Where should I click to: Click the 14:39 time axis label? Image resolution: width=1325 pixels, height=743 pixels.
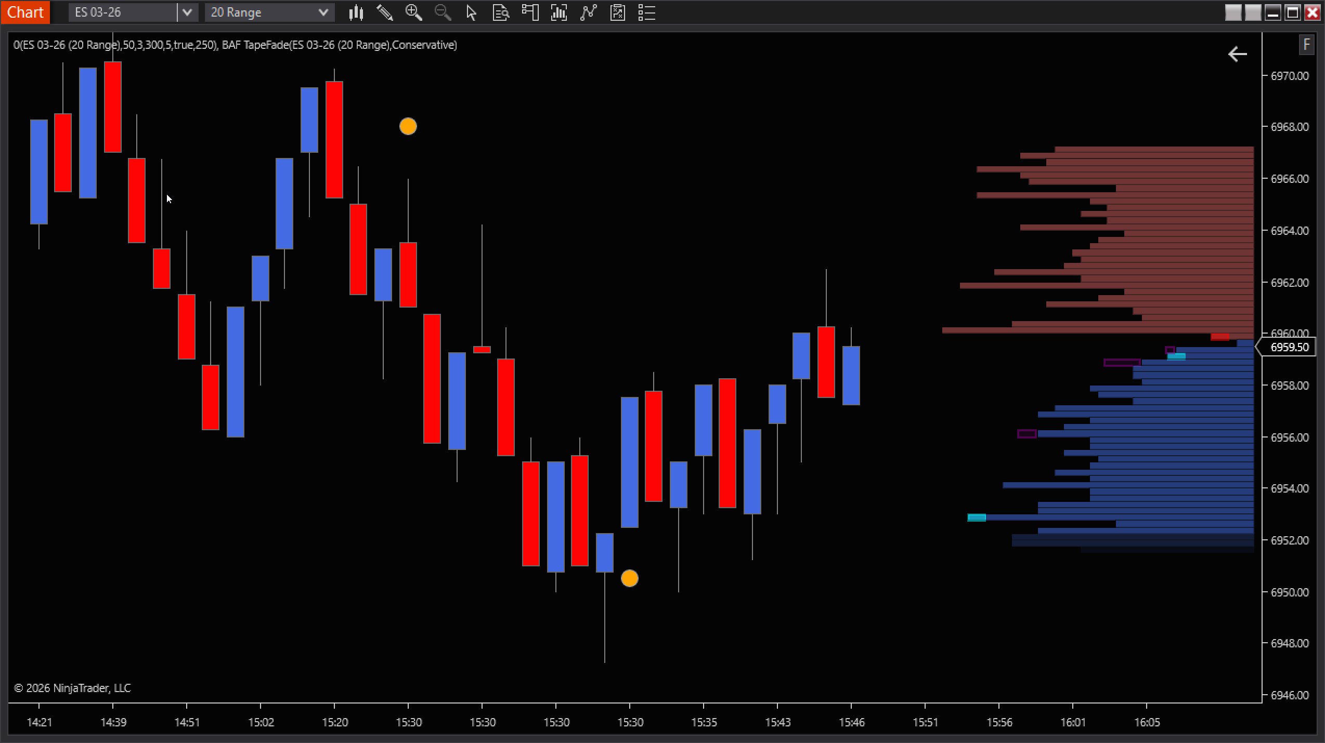pos(113,722)
